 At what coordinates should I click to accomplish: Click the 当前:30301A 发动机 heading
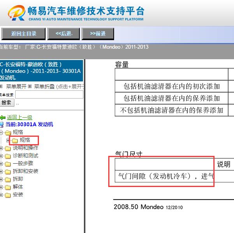29,124
